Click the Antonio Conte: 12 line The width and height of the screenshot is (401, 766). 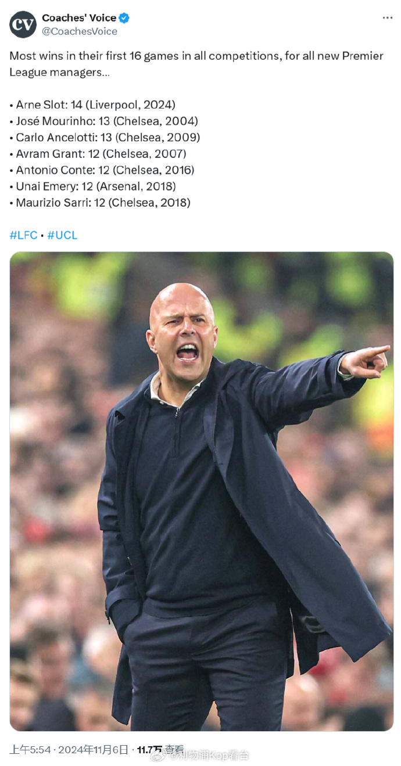(102, 170)
